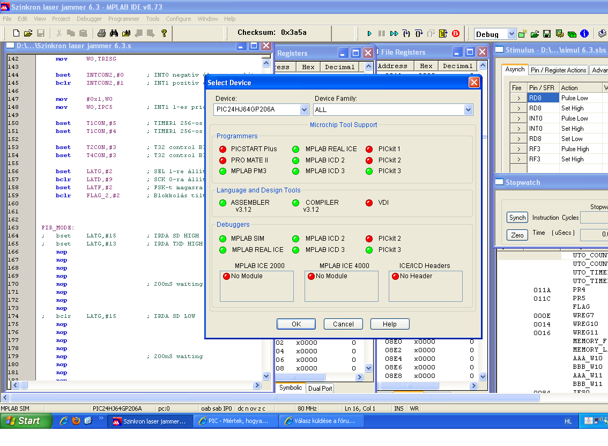The width and height of the screenshot is (608, 446).
Task: Switch to the Pin / Register Actions tab
Action: [x=558, y=70]
